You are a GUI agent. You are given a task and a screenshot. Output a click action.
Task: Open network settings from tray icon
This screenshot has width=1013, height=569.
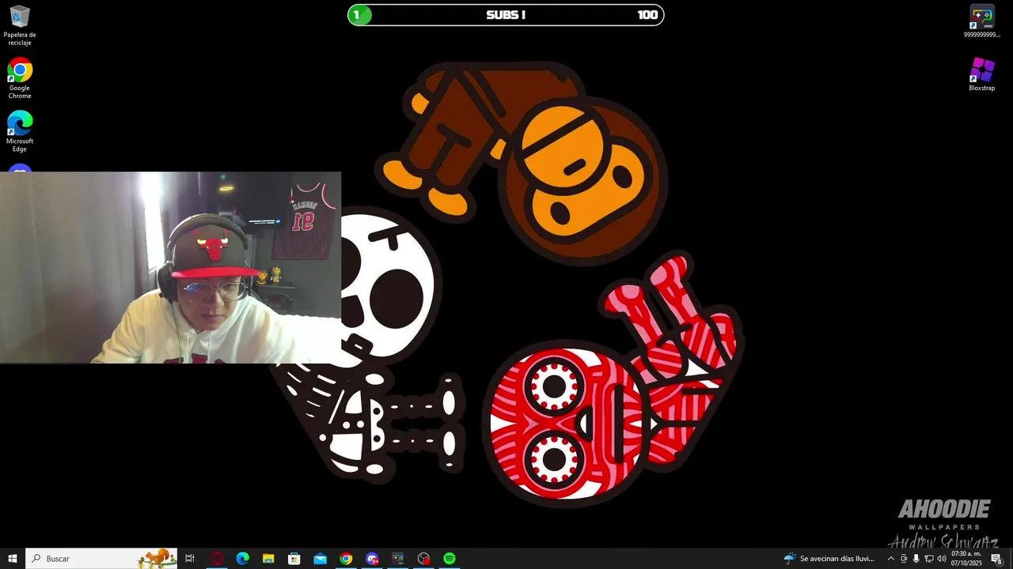(x=929, y=559)
